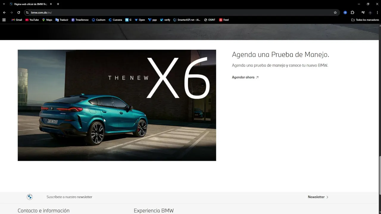
Task: Minimize the Chrome window
Action: (x=359, y=4)
